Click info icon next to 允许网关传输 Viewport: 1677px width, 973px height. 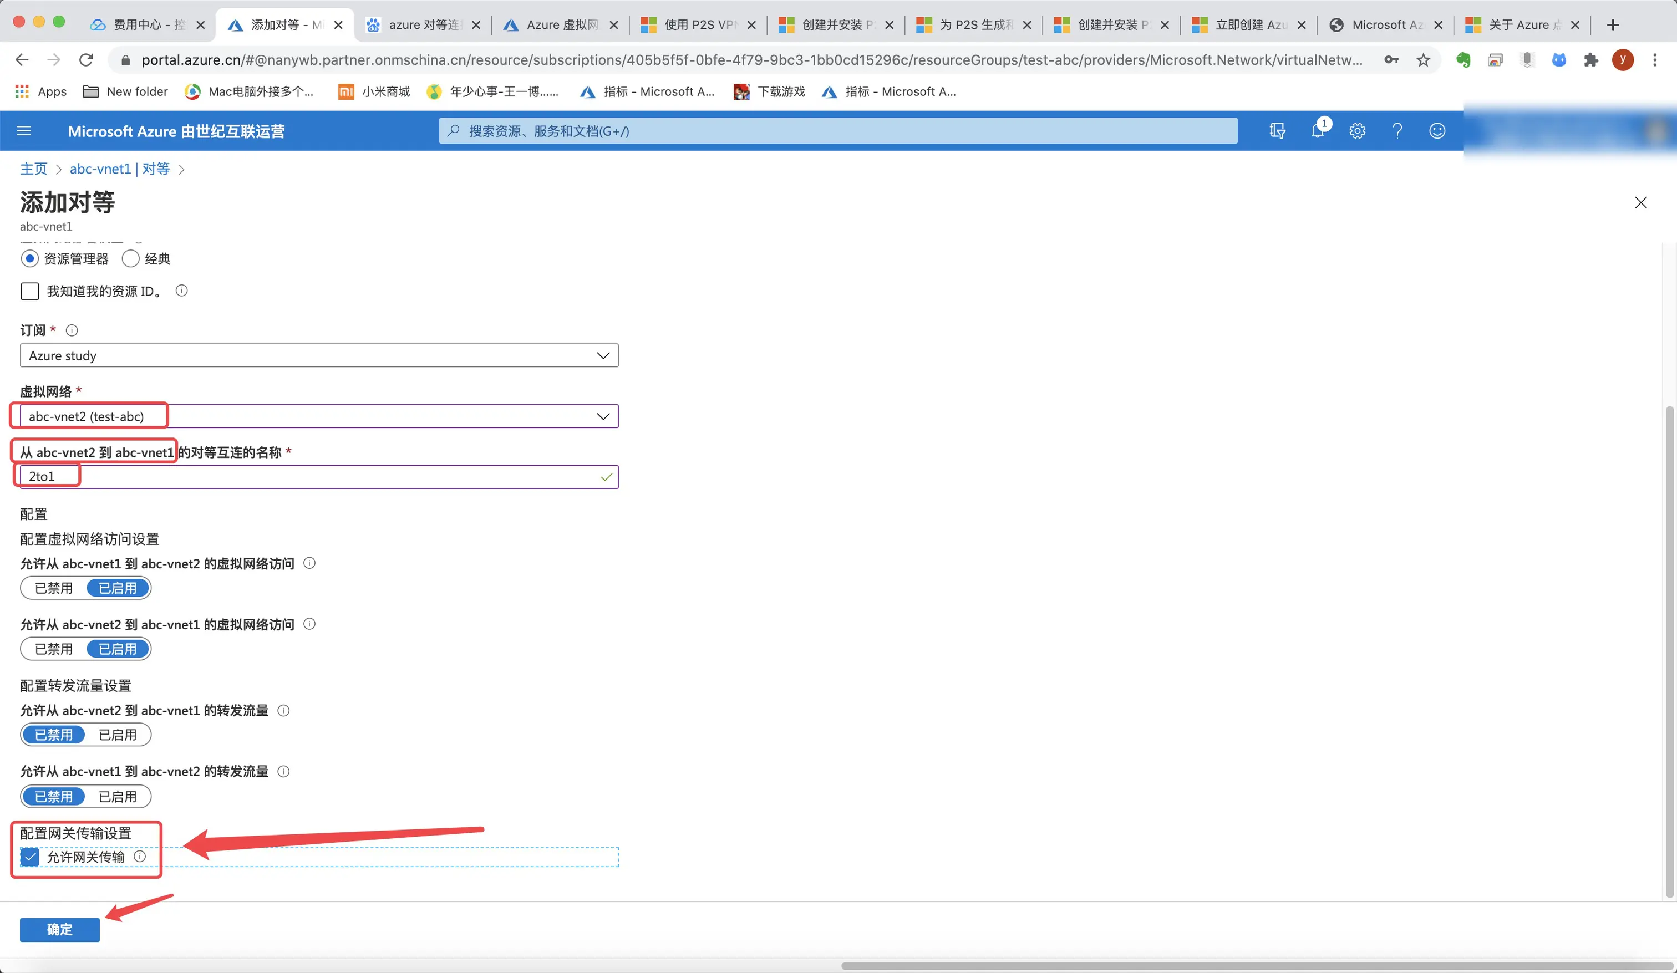[140, 857]
